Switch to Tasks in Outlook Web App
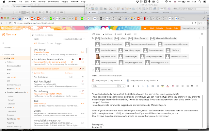 tap(176, 28)
